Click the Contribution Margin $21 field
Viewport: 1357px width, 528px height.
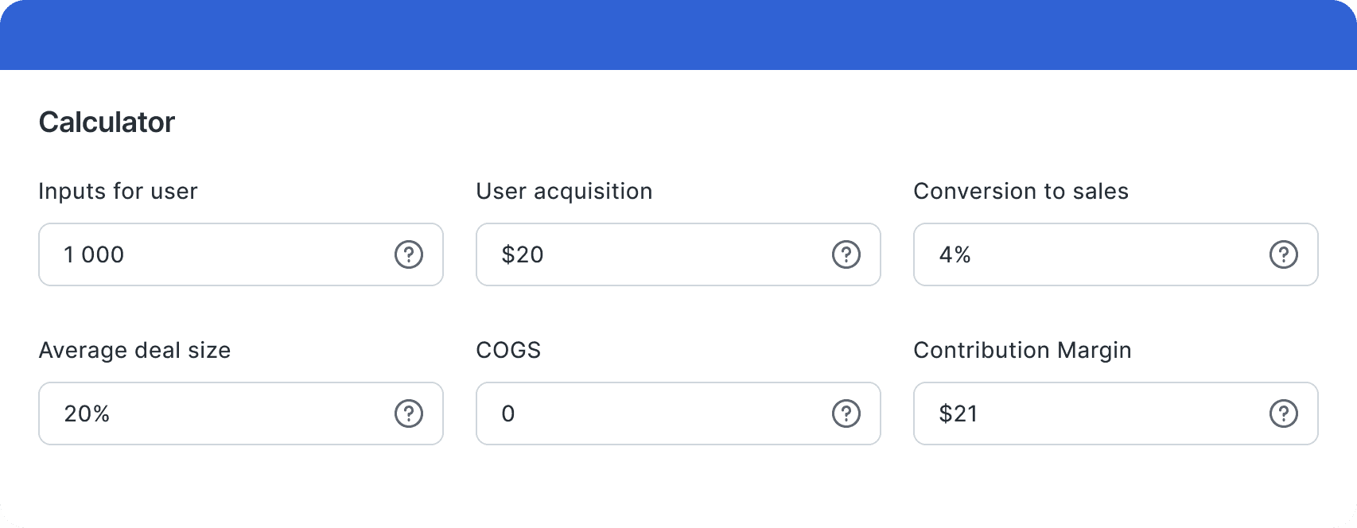point(1090,413)
